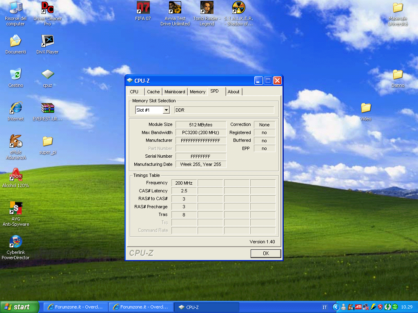Click the Module Size 512 MBytes field

coord(201,125)
